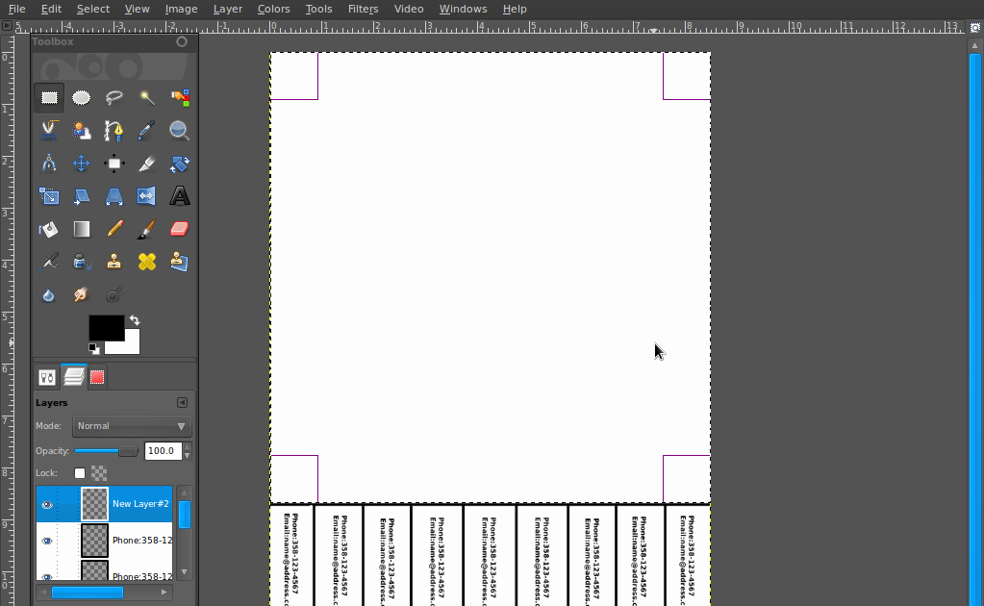Select the Shear tool
Viewport: 984px width, 606px height.
click(82, 196)
